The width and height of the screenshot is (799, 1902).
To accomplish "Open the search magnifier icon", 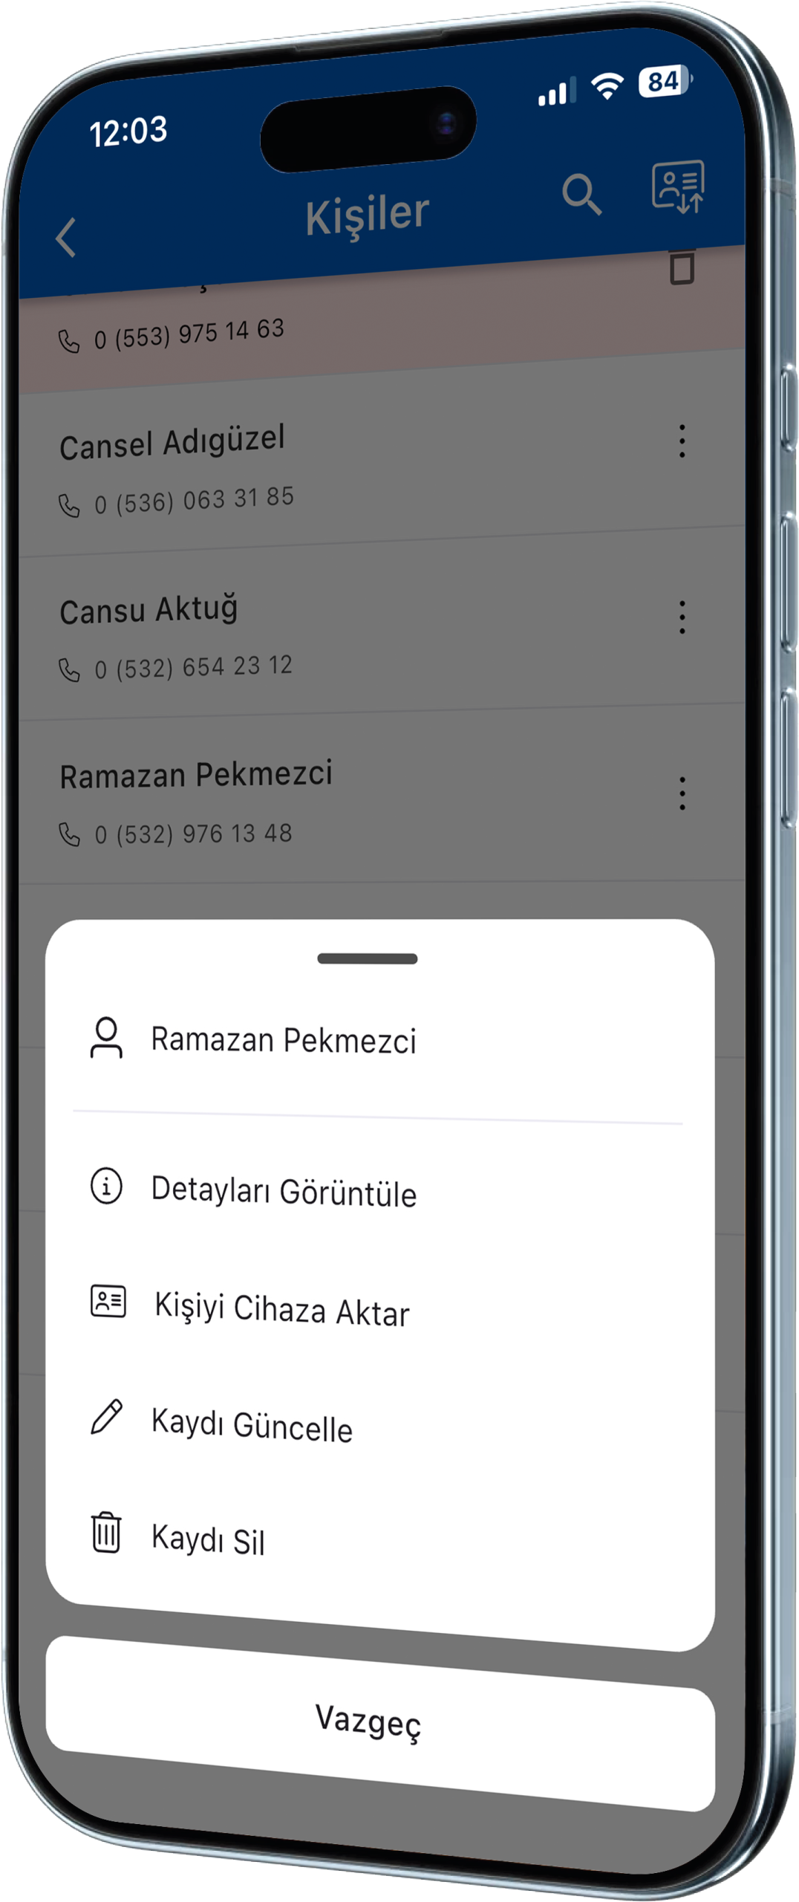I will (x=581, y=195).
